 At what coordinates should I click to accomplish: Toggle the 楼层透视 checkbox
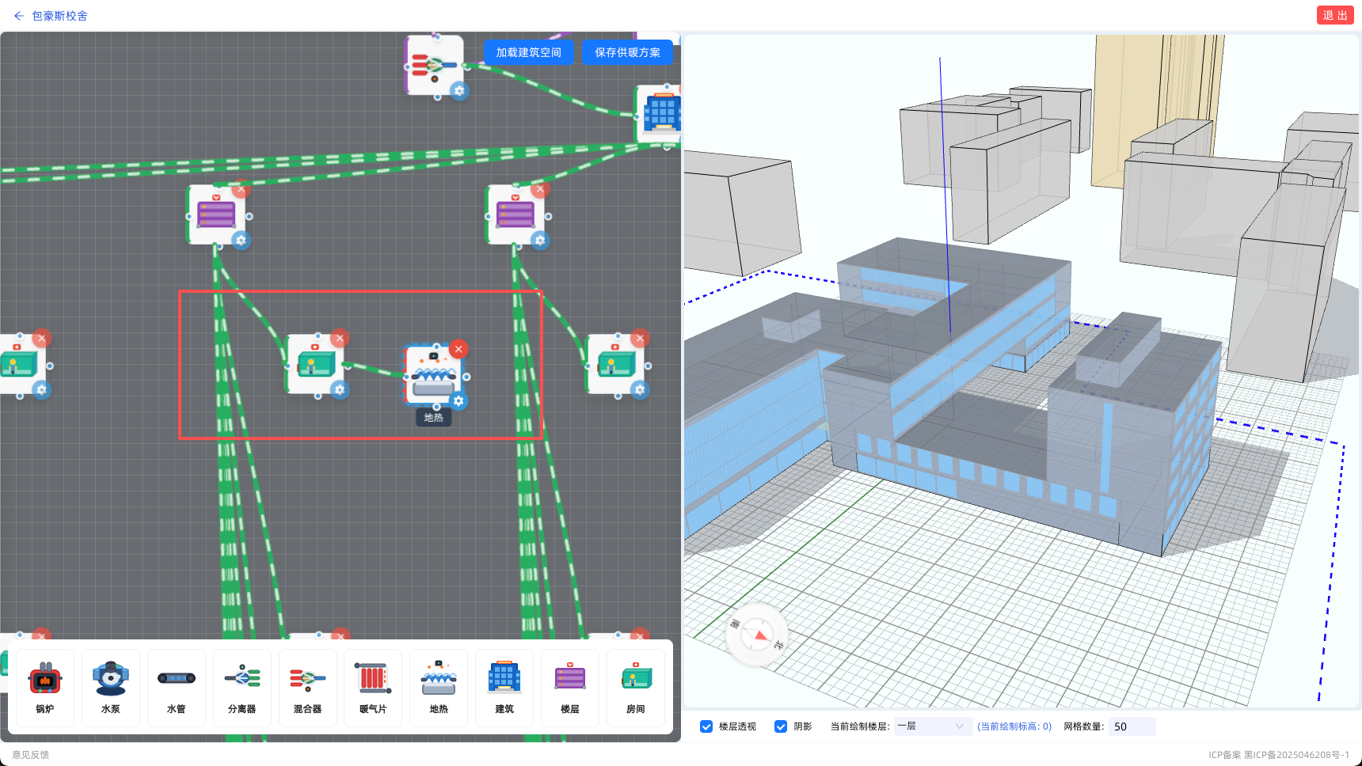click(706, 726)
